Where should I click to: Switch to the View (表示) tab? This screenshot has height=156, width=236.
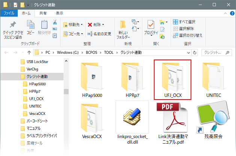[59, 13]
